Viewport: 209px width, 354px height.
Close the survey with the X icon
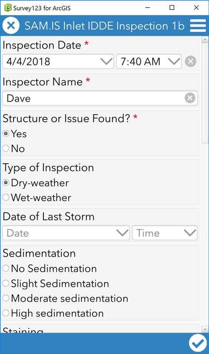[10, 26]
